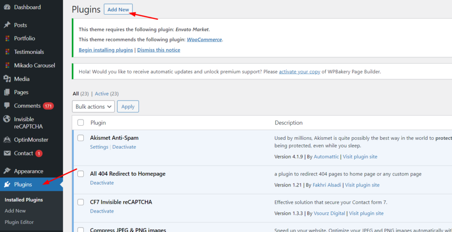452x232 pixels.
Task: Open the Vsourz Digital author link
Action: tap(329, 213)
